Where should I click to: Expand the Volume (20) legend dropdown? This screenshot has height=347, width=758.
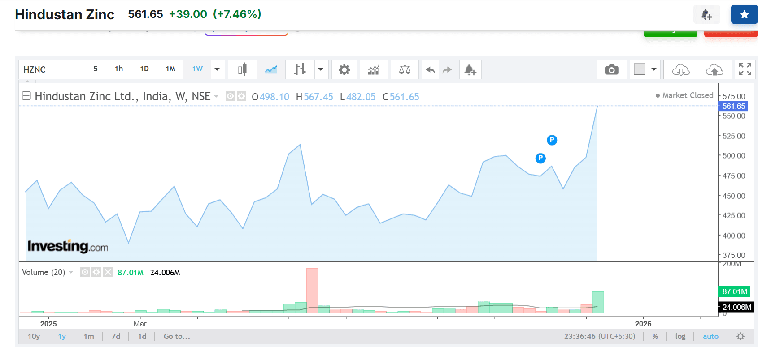point(71,272)
